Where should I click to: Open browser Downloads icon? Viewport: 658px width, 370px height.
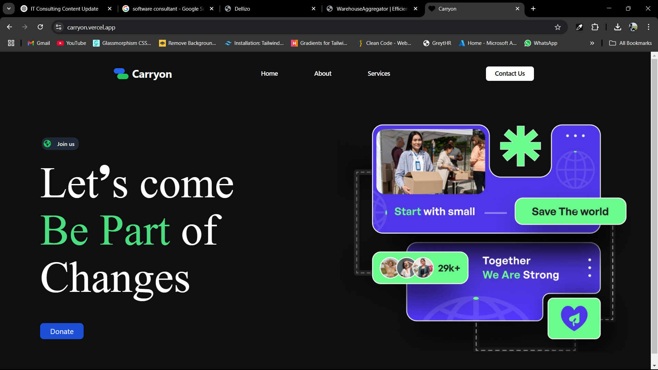[618, 27]
